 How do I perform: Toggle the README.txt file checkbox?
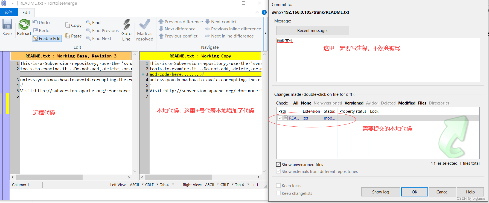pos(280,118)
